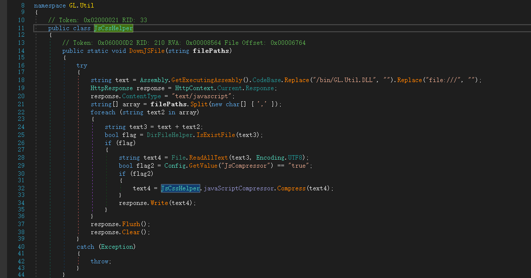
Task: Click the comment containing token 0x02000021
Action: (98, 20)
